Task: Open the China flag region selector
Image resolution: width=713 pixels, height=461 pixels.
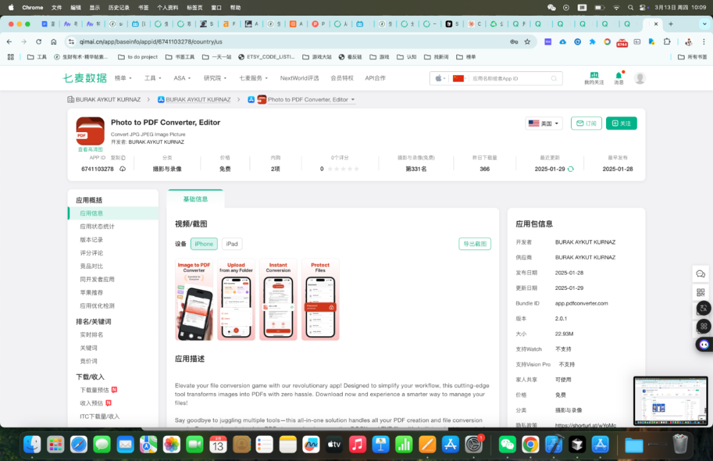Action: [x=459, y=79]
